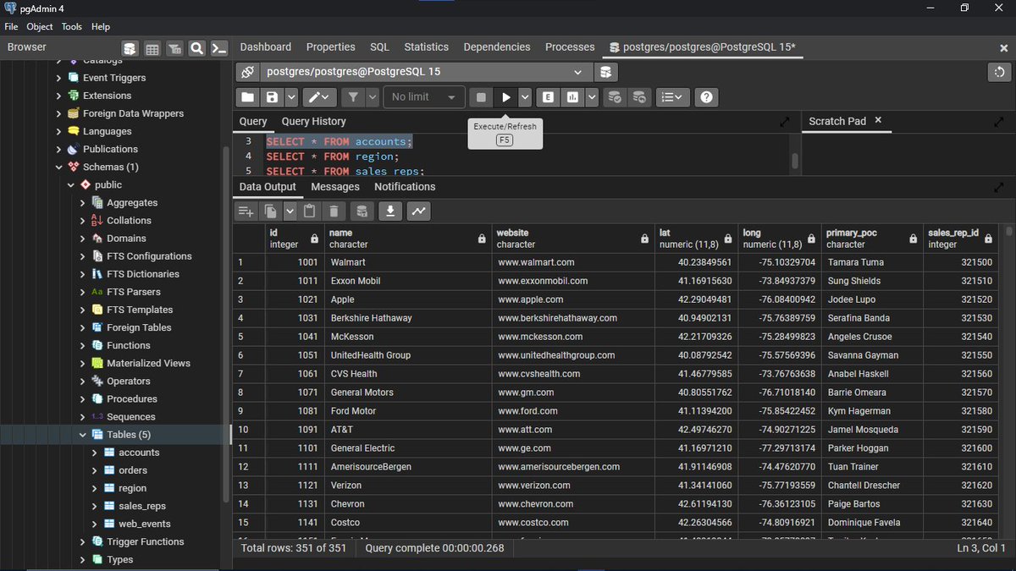The image size is (1016, 571).
Task: Expand the query editor with the arrow icon
Action: (x=784, y=122)
